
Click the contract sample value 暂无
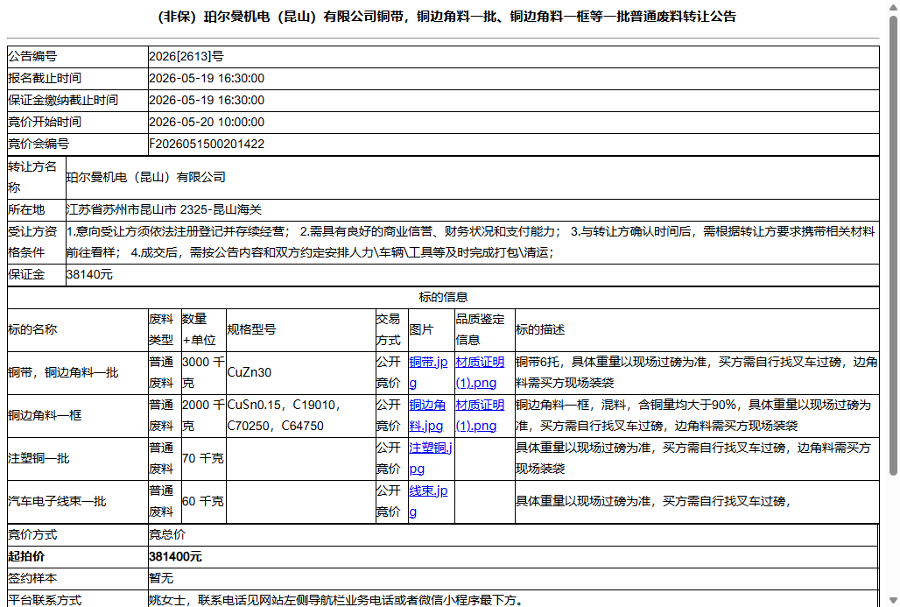click(x=161, y=578)
